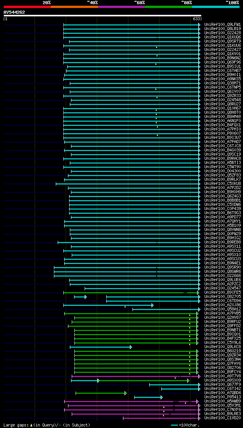Open the UniRef100_C6TAB7 entry
This screenshot has width=243, height=428.
222,71
